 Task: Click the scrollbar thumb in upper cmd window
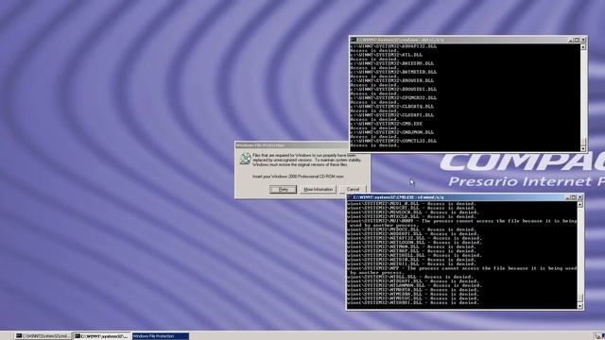coord(583,142)
